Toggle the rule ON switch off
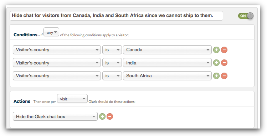 pos(246,16)
